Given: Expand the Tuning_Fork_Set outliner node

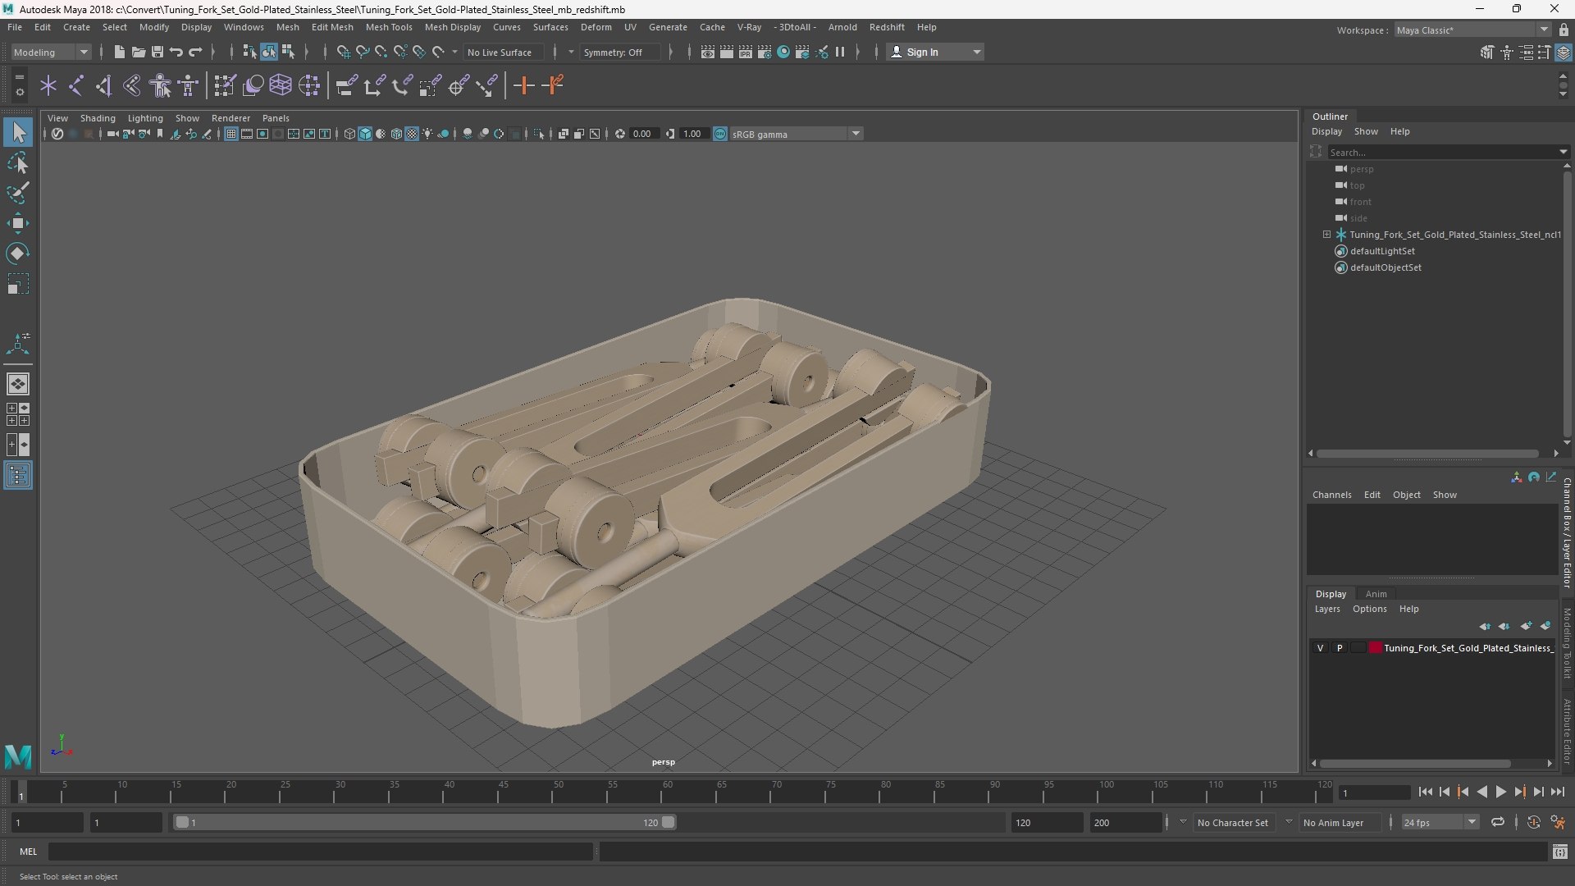Looking at the screenshot, I should [1326, 235].
